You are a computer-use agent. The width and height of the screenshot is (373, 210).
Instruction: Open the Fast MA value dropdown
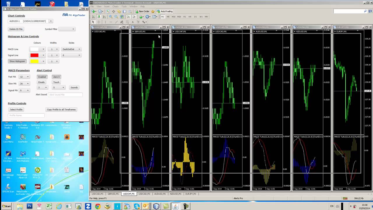pos(24,77)
